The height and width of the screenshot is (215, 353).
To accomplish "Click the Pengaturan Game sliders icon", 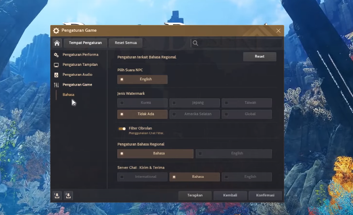I will [56, 85].
